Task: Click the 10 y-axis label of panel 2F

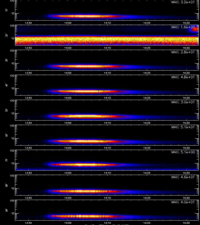Action: [x=13, y=38]
